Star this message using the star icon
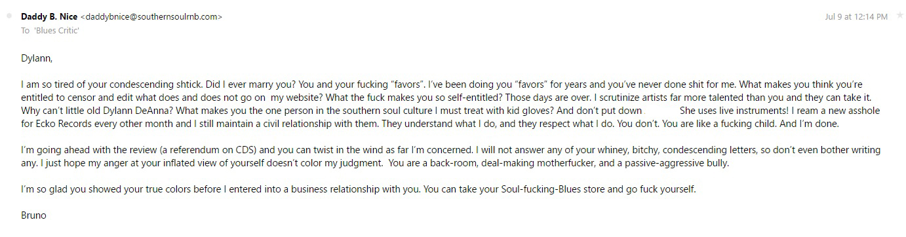Viewport: 906px width, 237px height. tap(899, 16)
